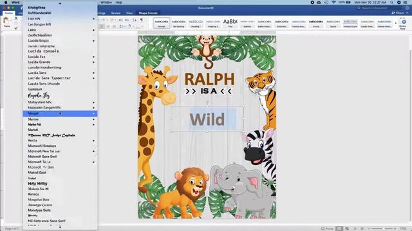Expand the Marion font submenu arrow
This screenshot has height=231, width=412.
(93, 119)
